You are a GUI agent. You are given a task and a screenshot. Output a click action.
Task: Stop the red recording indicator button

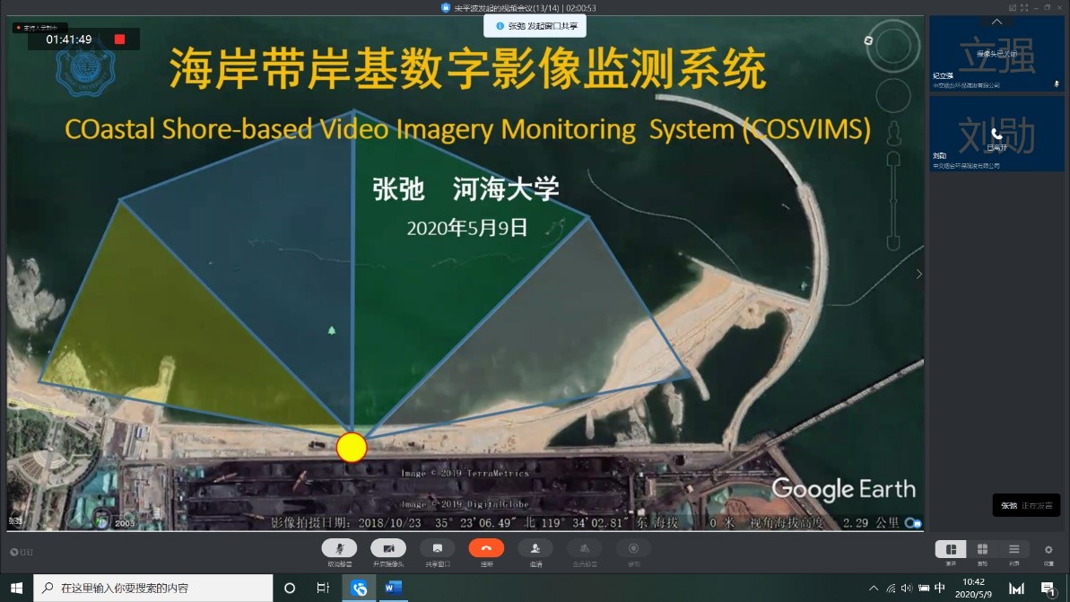click(x=120, y=39)
